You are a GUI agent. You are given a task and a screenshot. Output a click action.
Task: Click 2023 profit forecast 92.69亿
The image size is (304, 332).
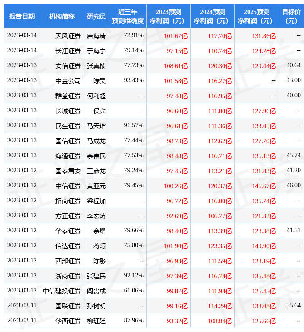point(177,216)
